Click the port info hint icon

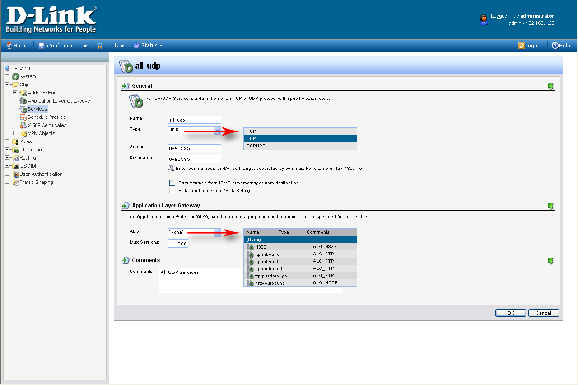pyautogui.click(x=171, y=168)
